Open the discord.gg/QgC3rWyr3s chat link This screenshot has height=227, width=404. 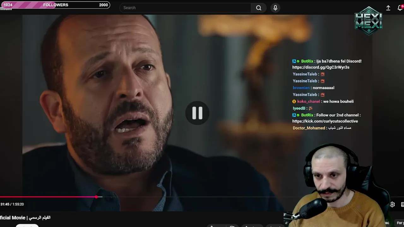tap(321, 67)
